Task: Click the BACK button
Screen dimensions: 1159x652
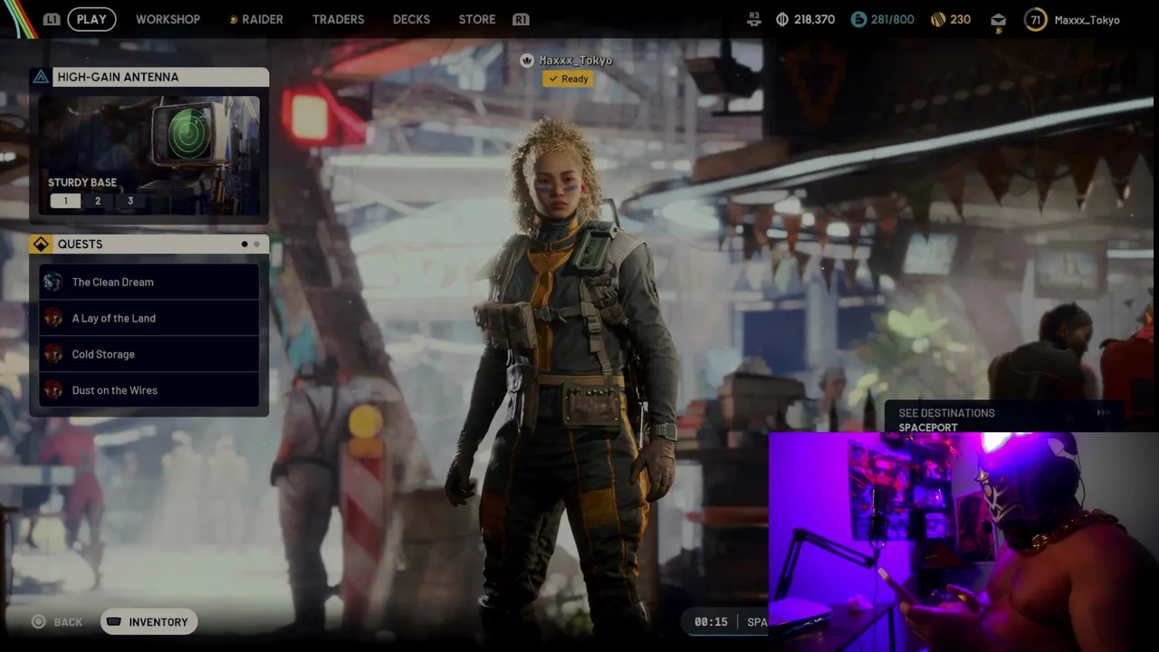Action: coord(57,622)
